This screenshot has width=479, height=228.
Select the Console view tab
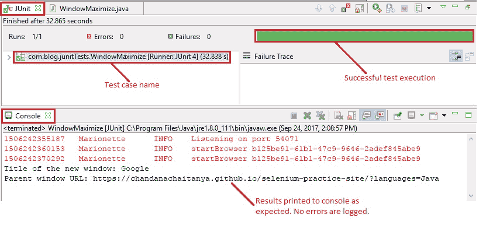27,115
